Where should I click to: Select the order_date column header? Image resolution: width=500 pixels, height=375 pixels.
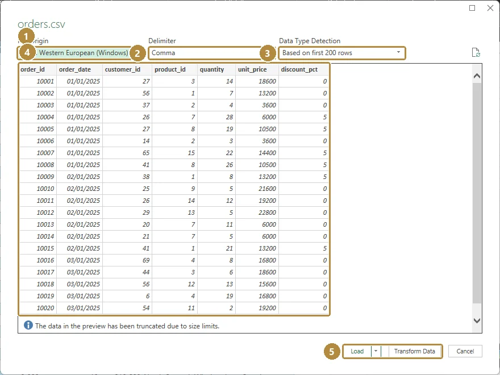pyautogui.click(x=80, y=69)
